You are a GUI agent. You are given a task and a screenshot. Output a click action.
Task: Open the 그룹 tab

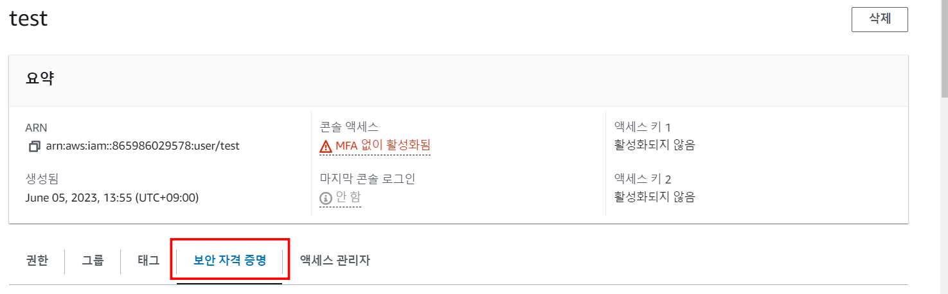[93, 261]
